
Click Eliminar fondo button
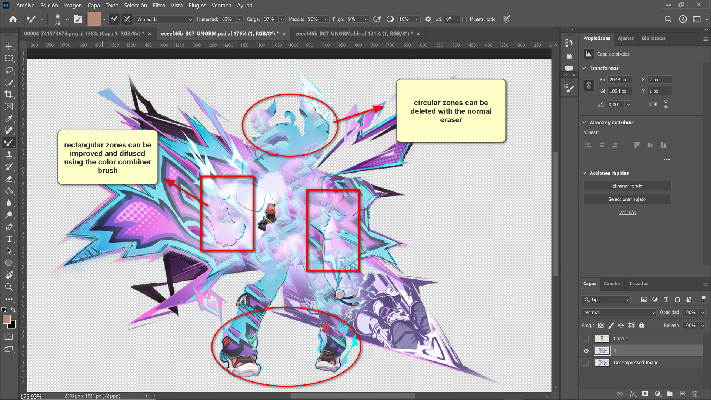click(627, 186)
